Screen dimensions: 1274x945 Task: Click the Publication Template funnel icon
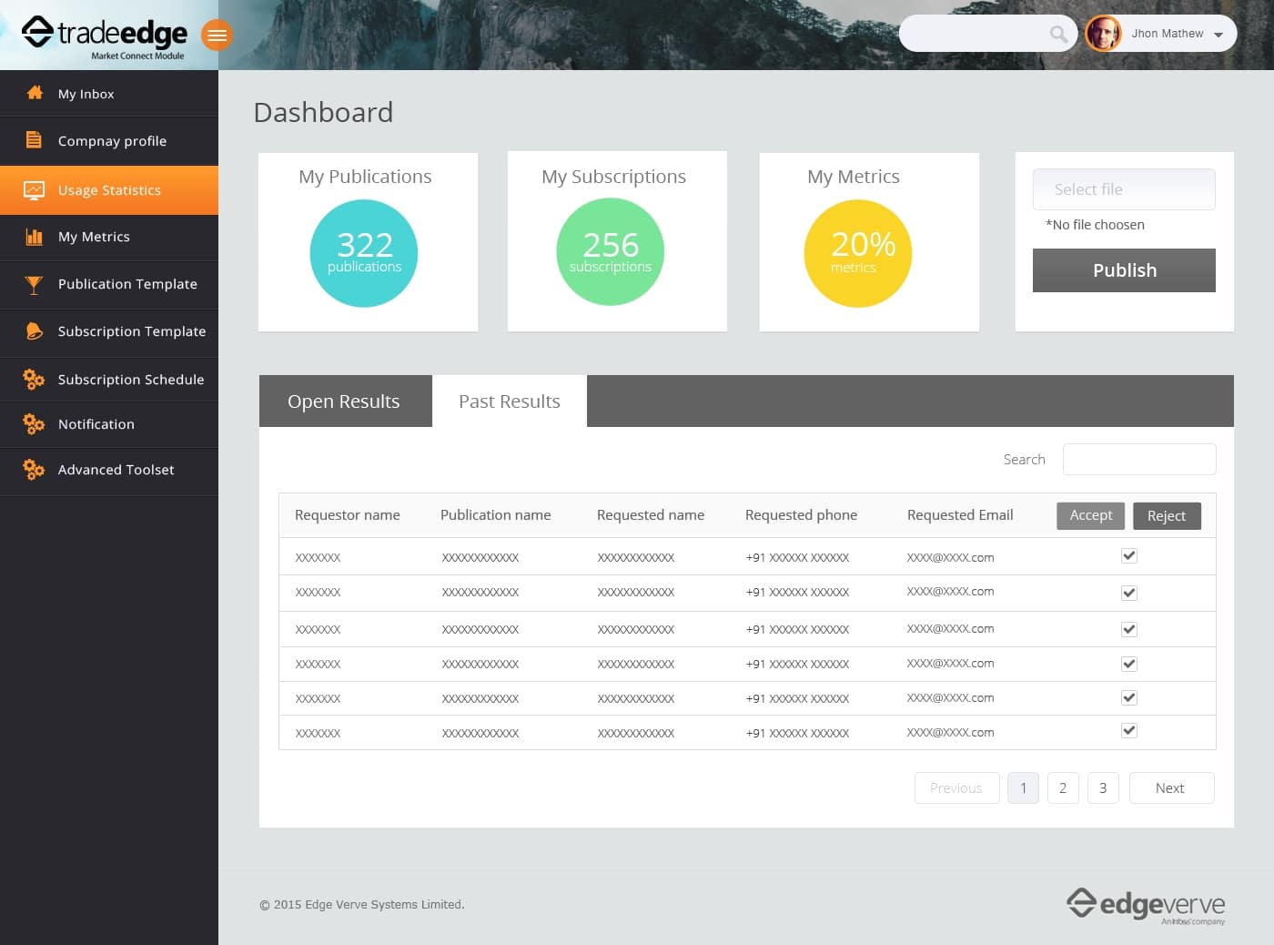pyautogui.click(x=35, y=284)
